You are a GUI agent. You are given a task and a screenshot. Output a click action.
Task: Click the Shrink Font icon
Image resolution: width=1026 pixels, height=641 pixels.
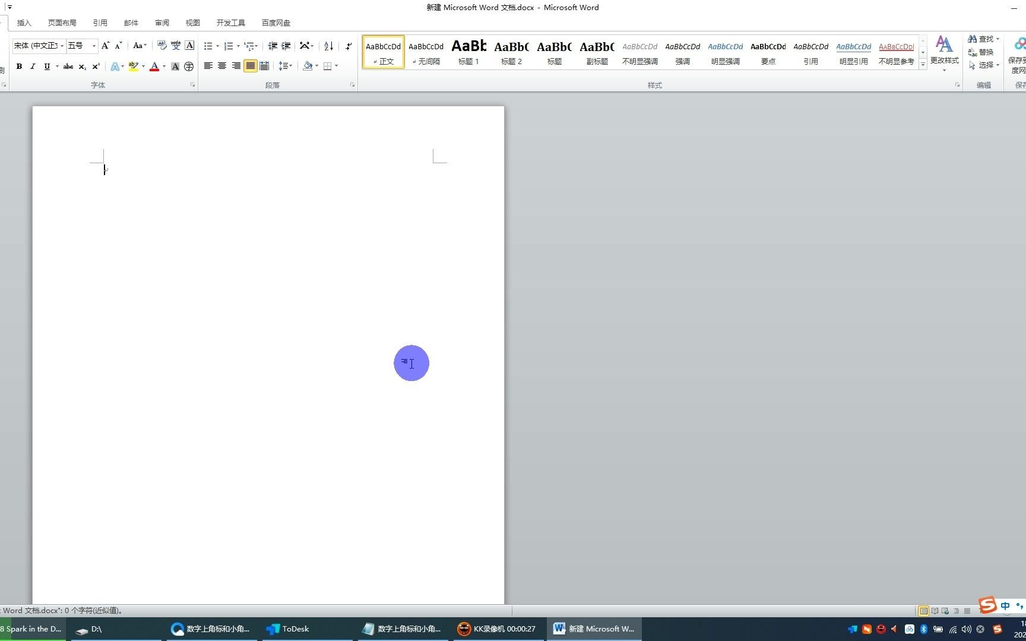(x=118, y=46)
